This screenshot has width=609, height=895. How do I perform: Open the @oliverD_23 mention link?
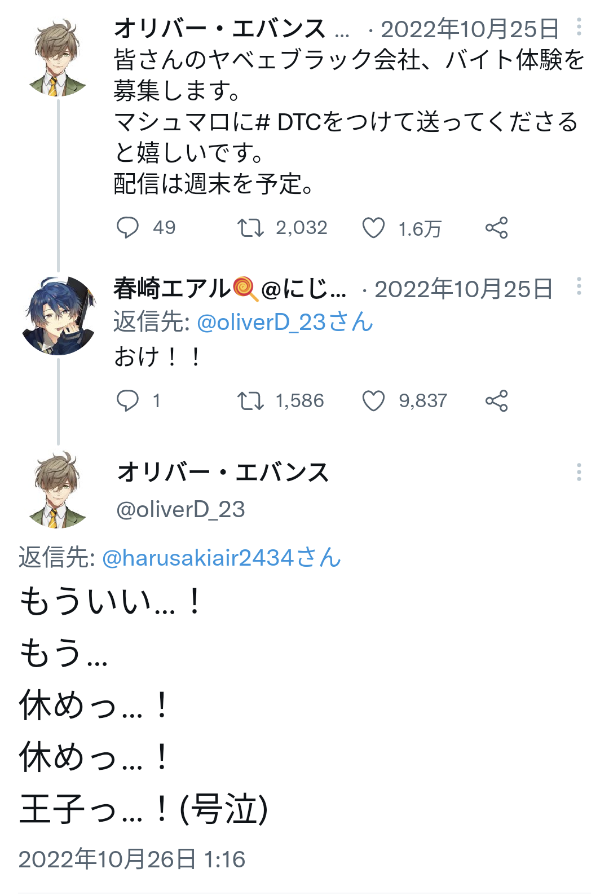(285, 322)
